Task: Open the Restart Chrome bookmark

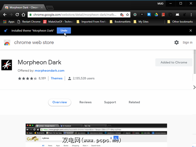Action: (x=29, y=22)
